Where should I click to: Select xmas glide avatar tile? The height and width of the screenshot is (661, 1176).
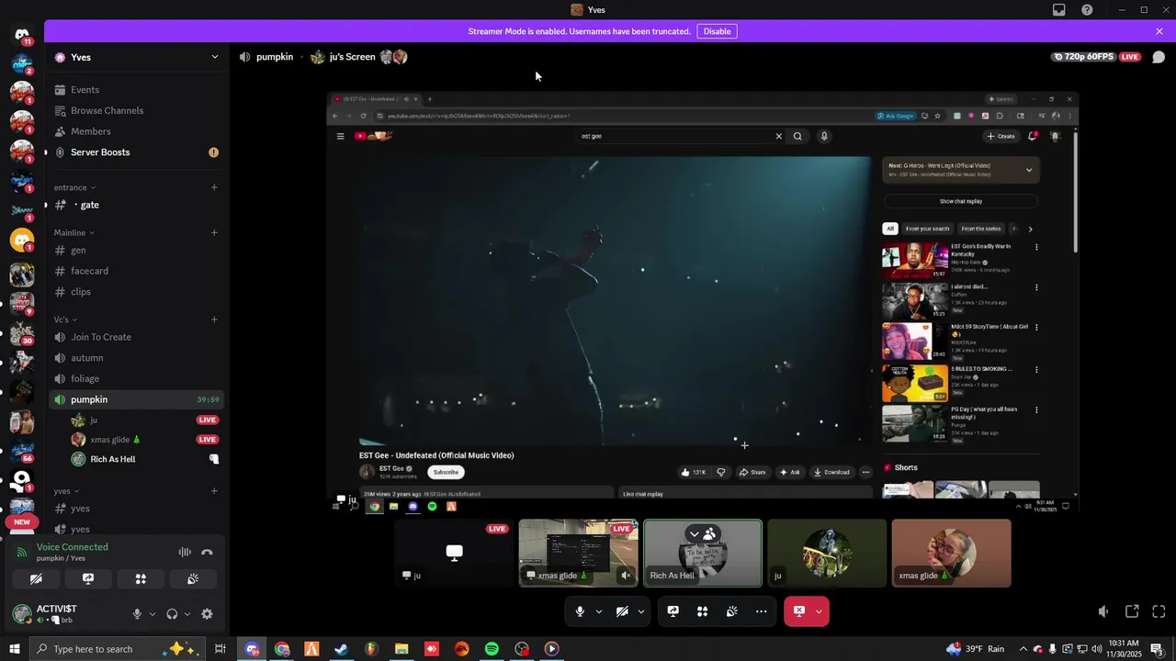point(951,553)
